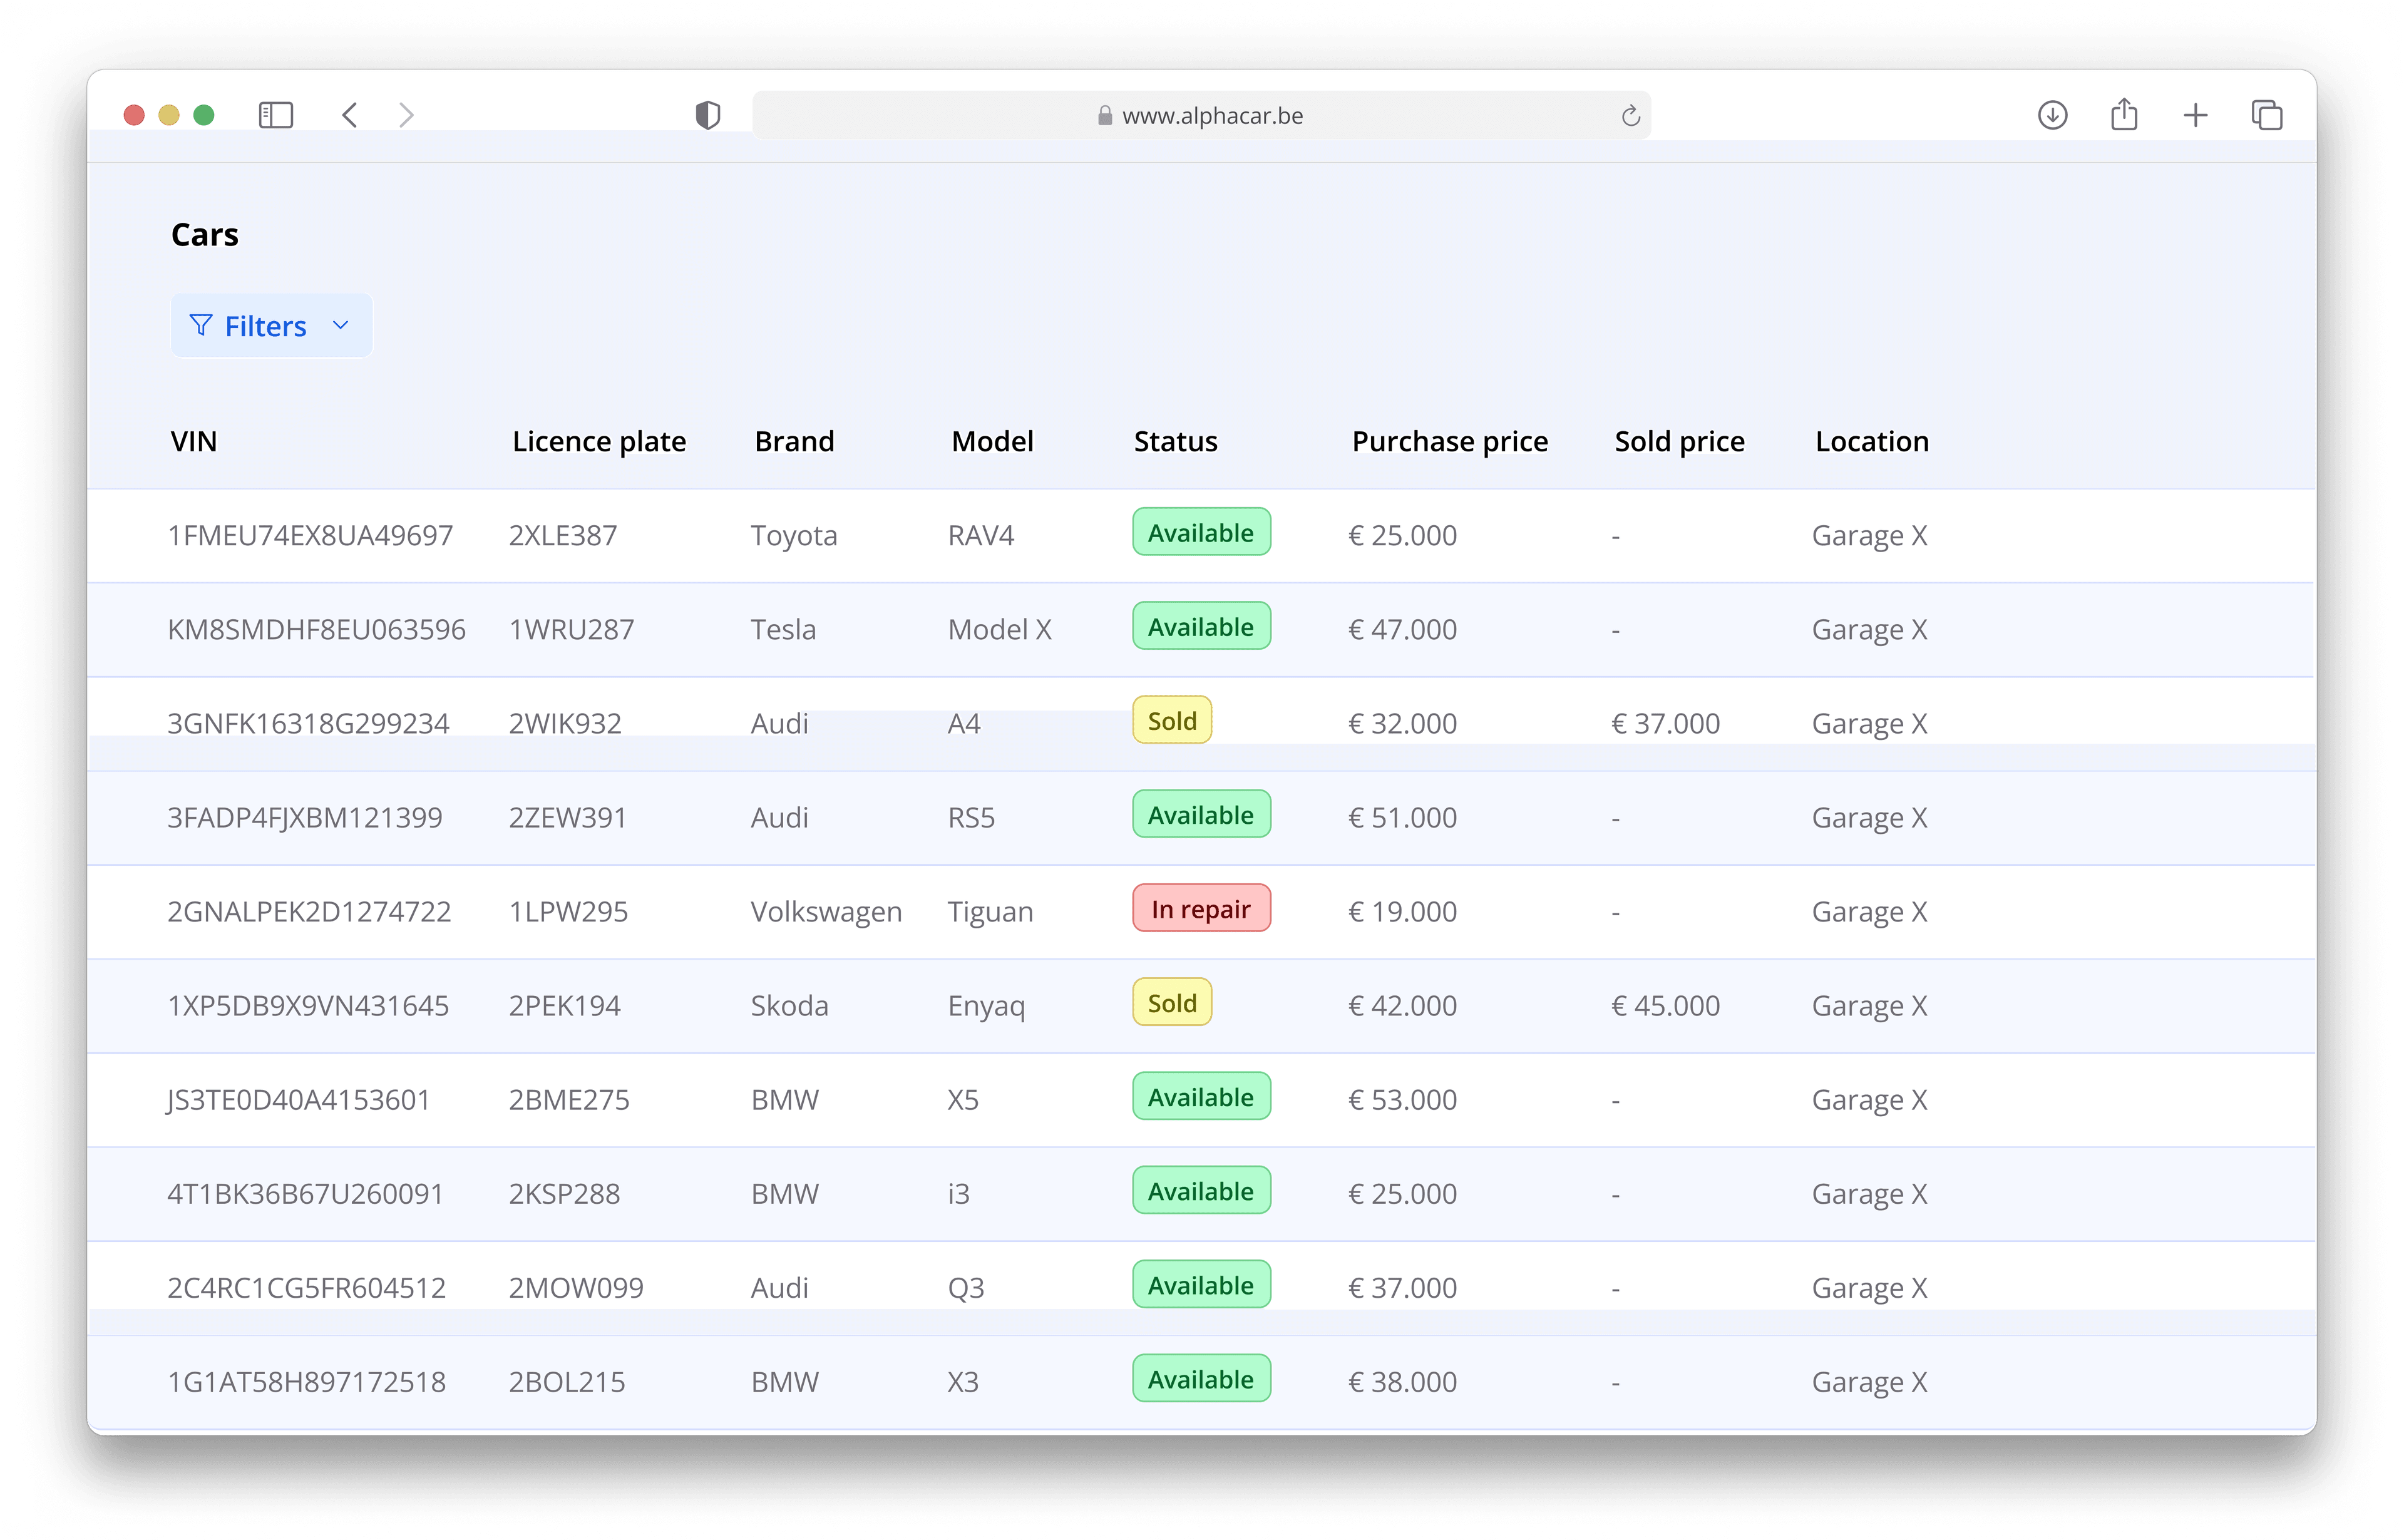Show the downloads icon in toolbar
This screenshot has width=2404, height=1540.
click(2052, 115)
